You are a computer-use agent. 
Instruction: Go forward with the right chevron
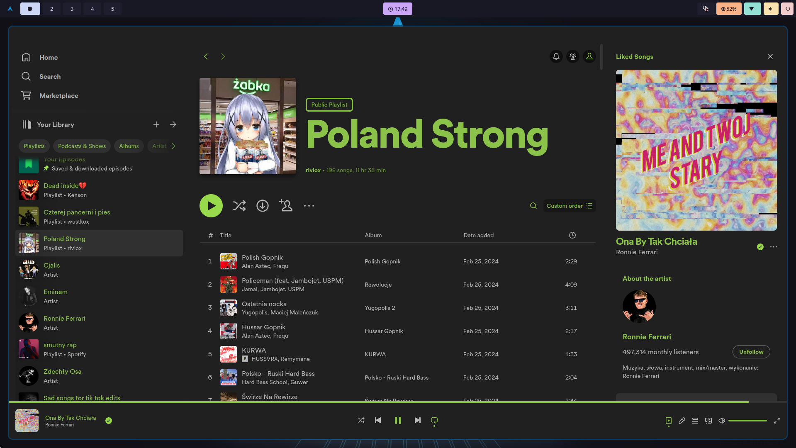[223, 56]
